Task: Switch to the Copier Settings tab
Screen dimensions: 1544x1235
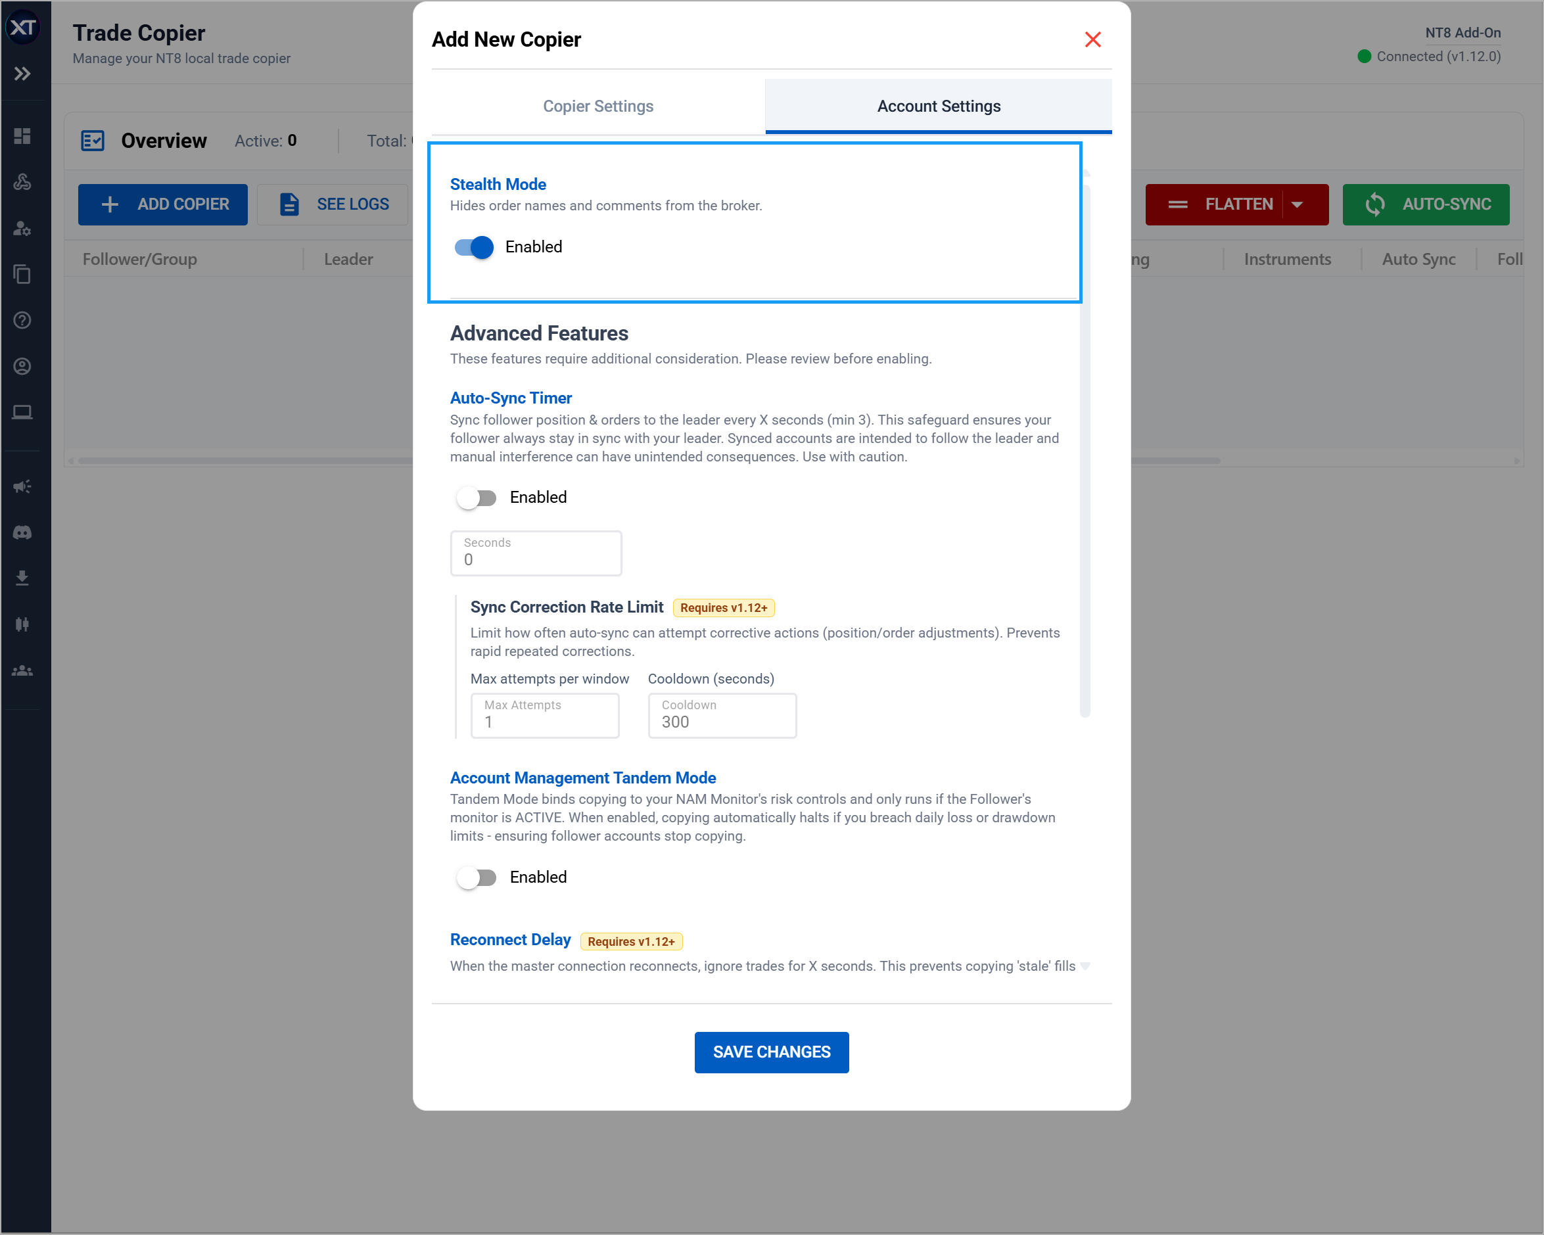Action: (598, 106)
